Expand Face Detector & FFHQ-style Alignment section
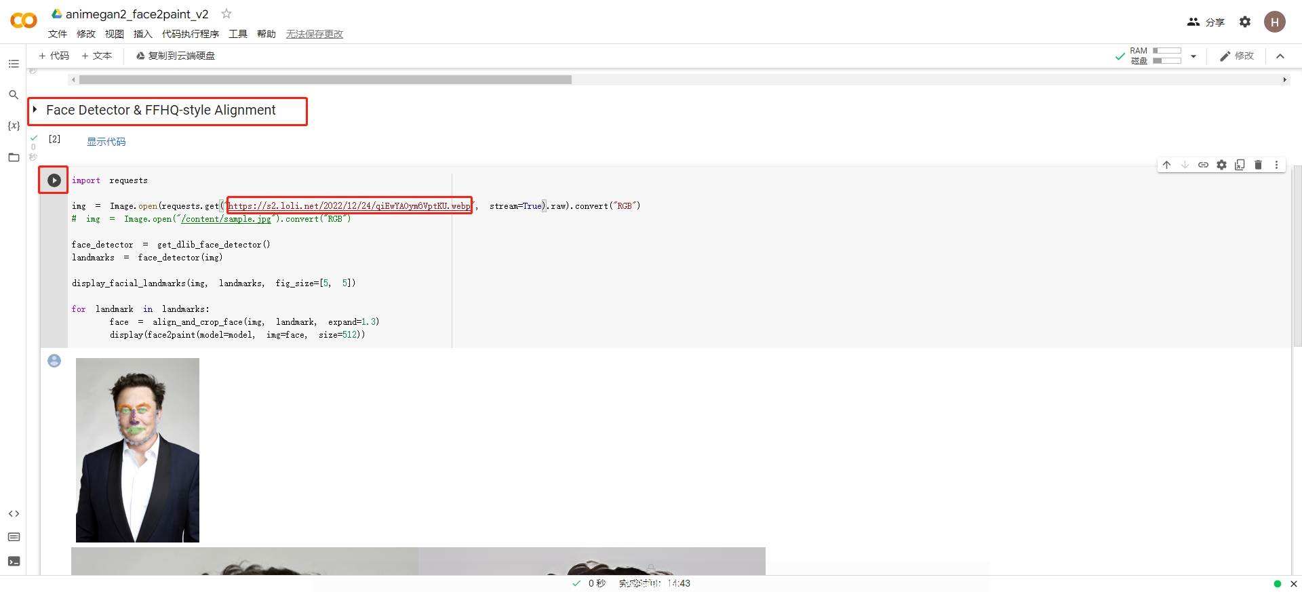Viewport: 1302px width, 592px height. pos(35,110)
